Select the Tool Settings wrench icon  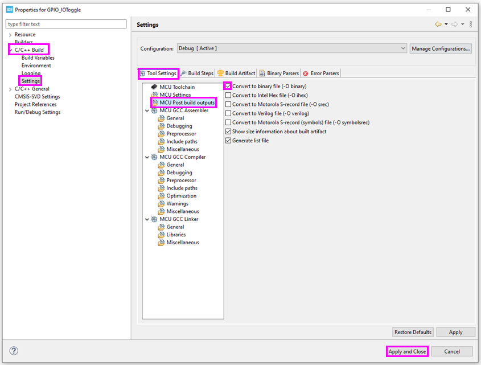[x=145, y=73]
